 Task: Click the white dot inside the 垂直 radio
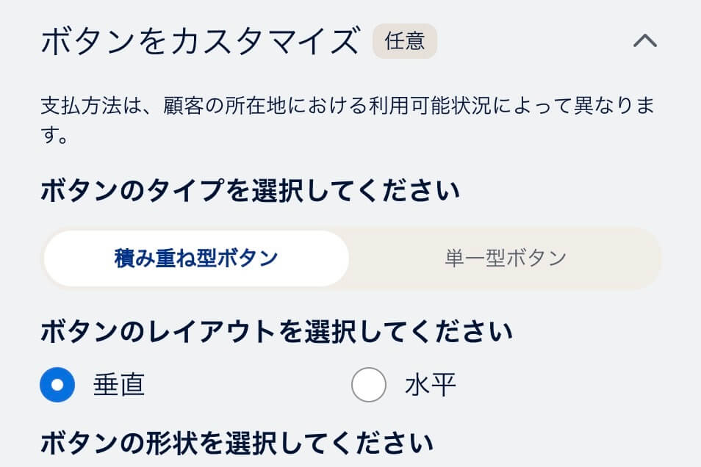point(57,385)
